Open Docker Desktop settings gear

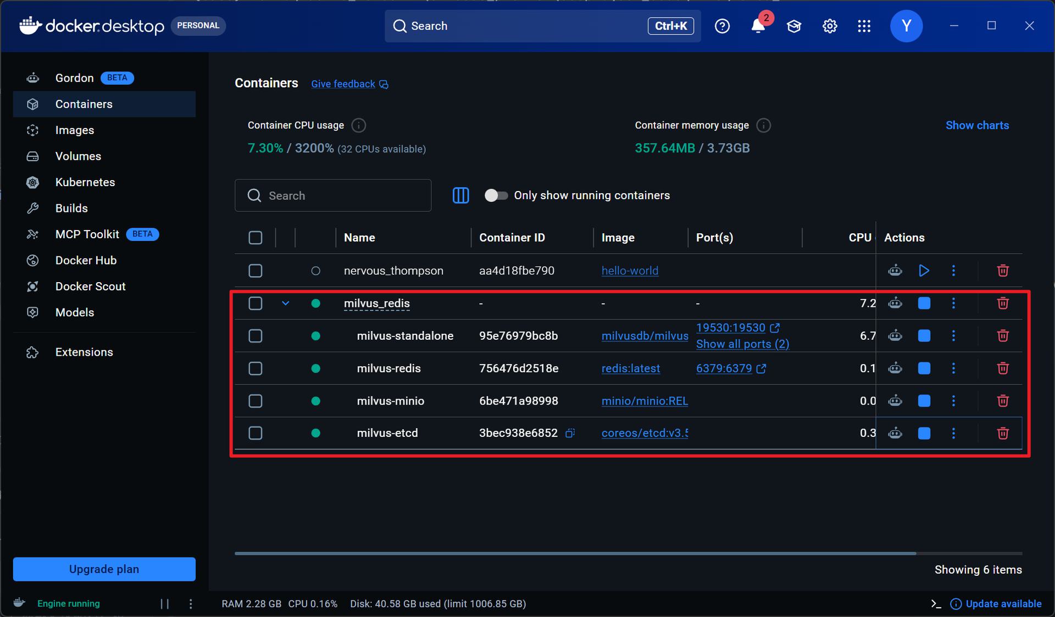coord(830,26)
